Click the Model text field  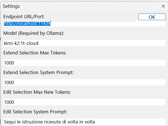(x=84, y=43)
